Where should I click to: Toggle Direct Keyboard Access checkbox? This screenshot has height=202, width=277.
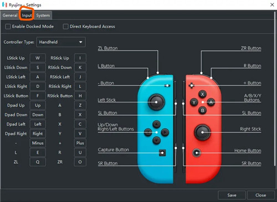coord(65,27)
